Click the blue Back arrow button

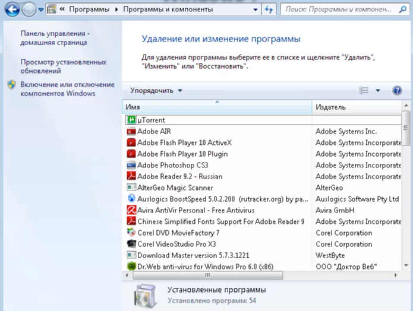coord(12,9)
